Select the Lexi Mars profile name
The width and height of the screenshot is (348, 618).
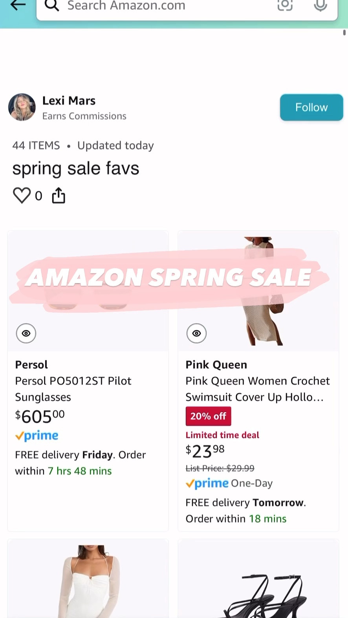point(69,100)
